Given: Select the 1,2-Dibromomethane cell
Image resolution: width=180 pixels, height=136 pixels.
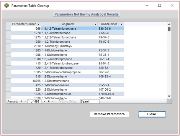Looking at the screenshot, I should (x=69, y=81).
